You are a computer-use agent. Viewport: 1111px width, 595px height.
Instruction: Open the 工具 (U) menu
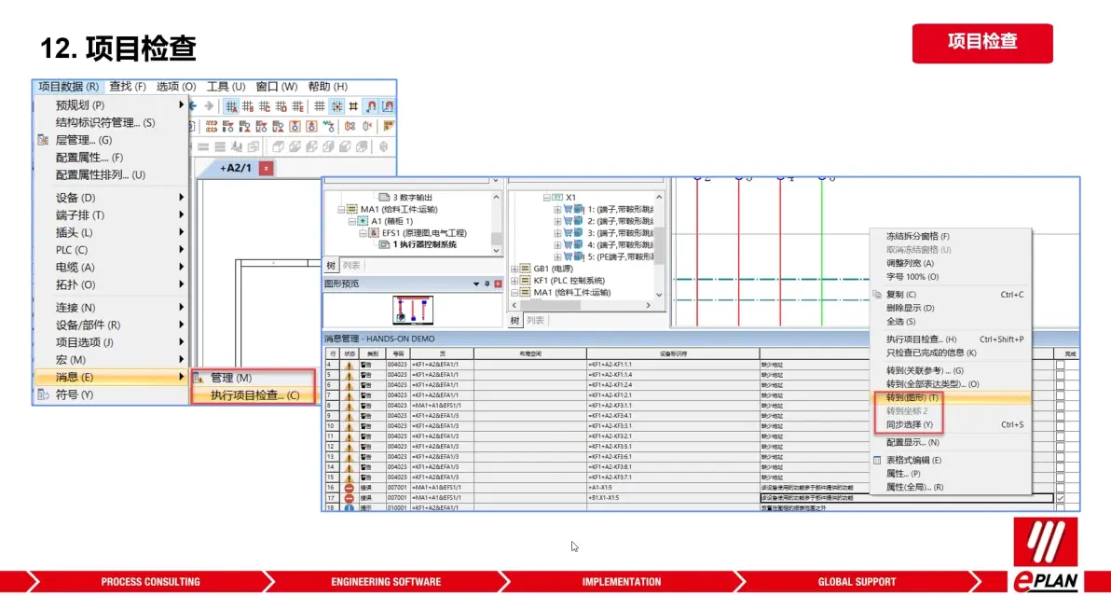click(226, 87)
